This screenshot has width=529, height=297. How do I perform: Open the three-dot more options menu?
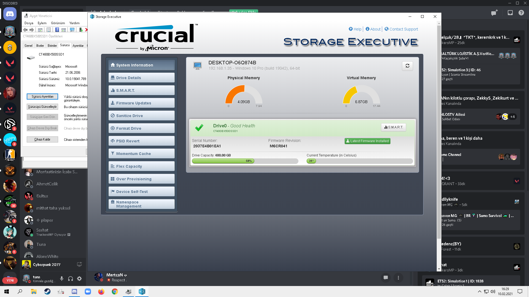click(398, 278)
